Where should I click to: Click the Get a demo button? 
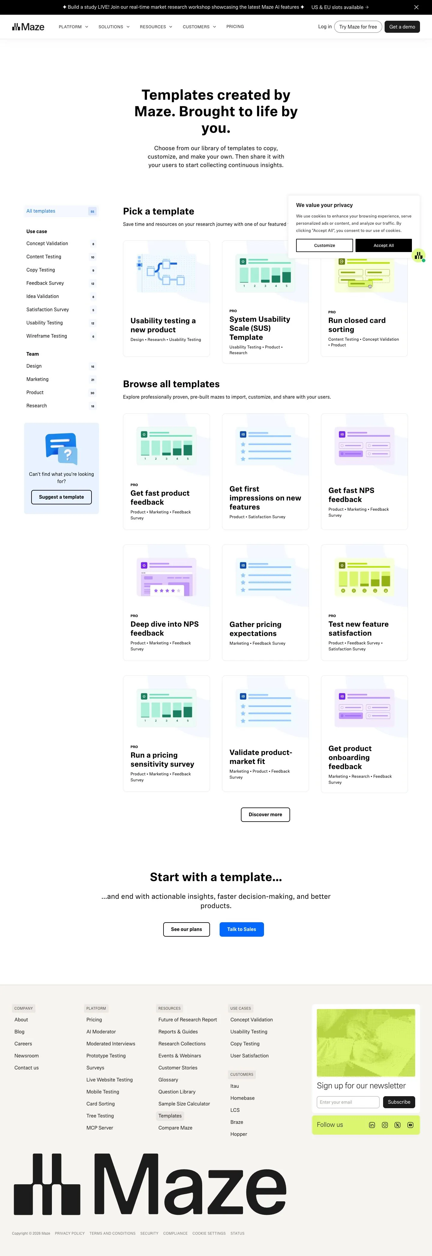[x=402, y=27]
